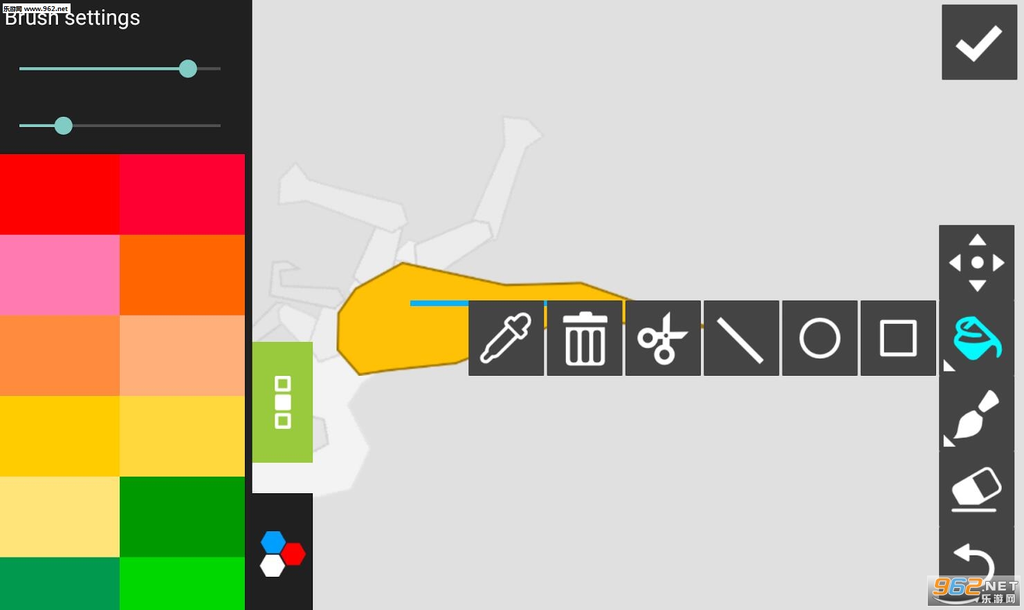
Task: Pick the dark green color swatch
Action: point(182,517)
